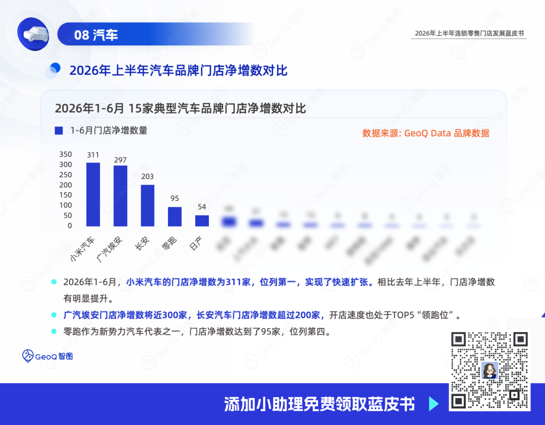Image resolution: width=545 pixels, height=425 pixels.
Task: Click the axis label 长安
Action: [x=142, y=243]
